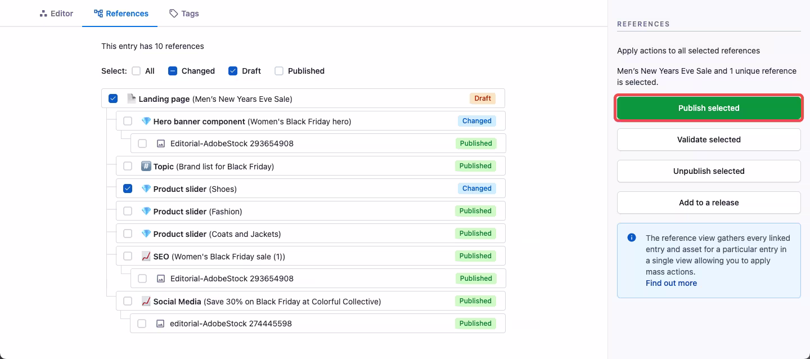
Task: Click the Landing page document icon
Action: 132,98
